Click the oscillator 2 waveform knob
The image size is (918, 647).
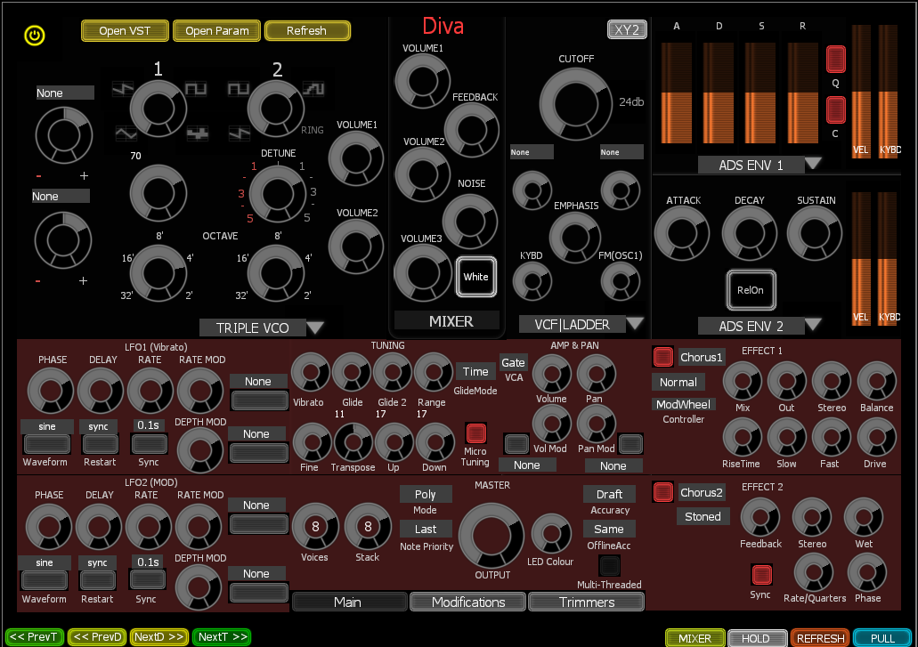(276, 109)
